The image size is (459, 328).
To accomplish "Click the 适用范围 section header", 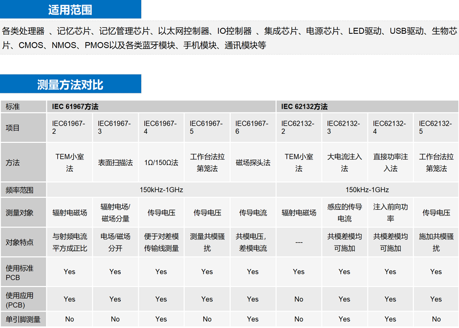I will [x=71, y=9].
